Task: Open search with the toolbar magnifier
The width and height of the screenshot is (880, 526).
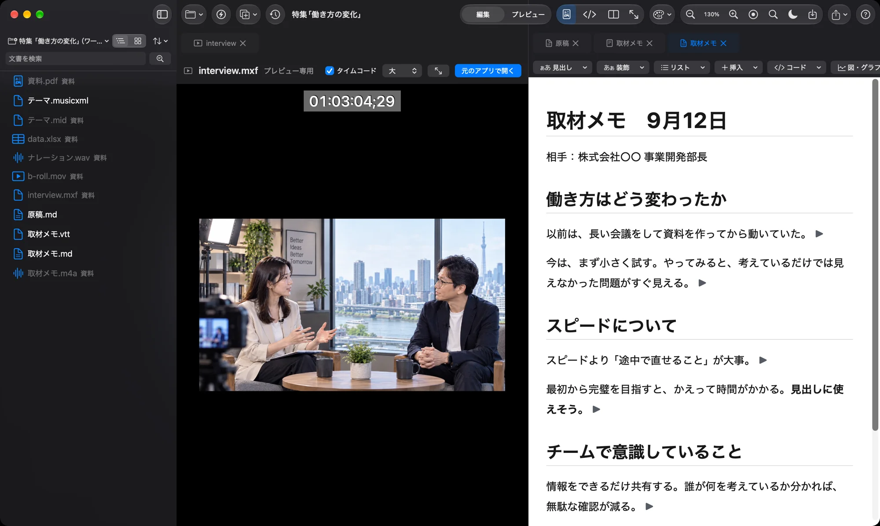Action: 773,15
